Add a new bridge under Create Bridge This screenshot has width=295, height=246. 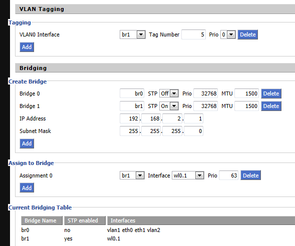click(27, 143)
